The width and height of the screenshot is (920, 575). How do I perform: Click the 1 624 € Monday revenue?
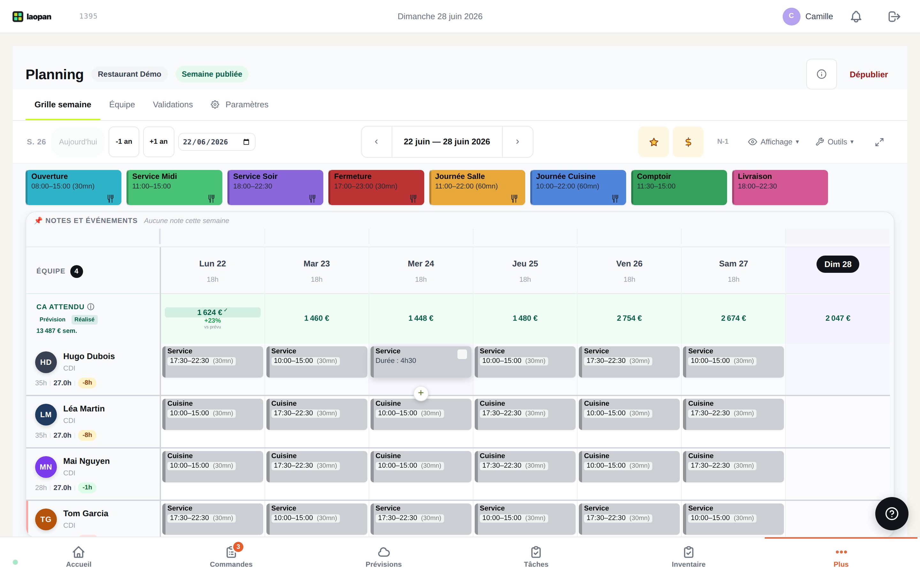click(x=212, y=312)
